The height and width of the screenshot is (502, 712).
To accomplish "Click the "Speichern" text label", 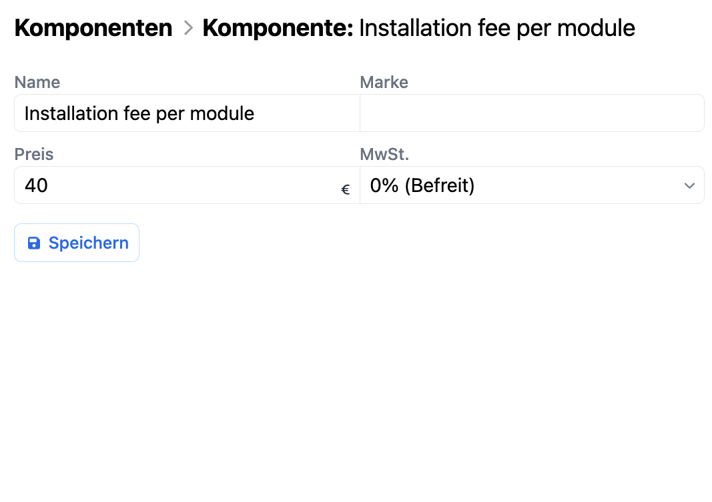I will pos(88,243).
